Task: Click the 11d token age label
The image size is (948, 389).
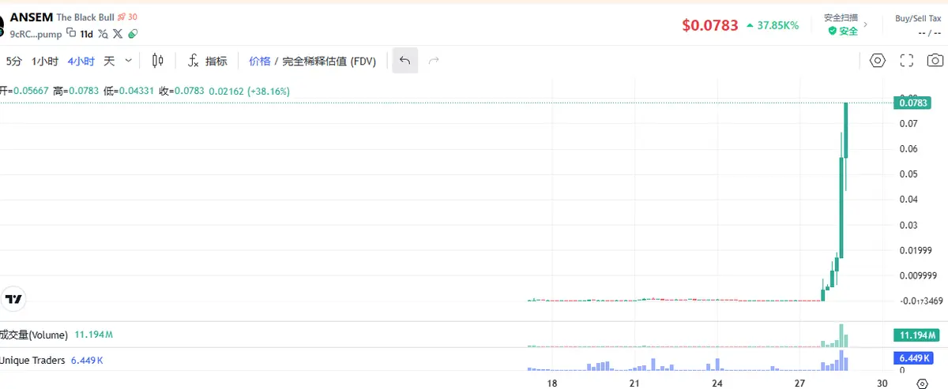Action: click(86, 34)
